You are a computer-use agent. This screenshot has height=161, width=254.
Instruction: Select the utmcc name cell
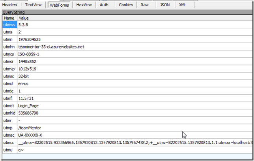pos(10,142)
